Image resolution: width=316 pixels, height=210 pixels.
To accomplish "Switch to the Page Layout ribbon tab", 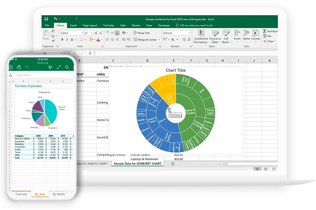I will point(90,25).
